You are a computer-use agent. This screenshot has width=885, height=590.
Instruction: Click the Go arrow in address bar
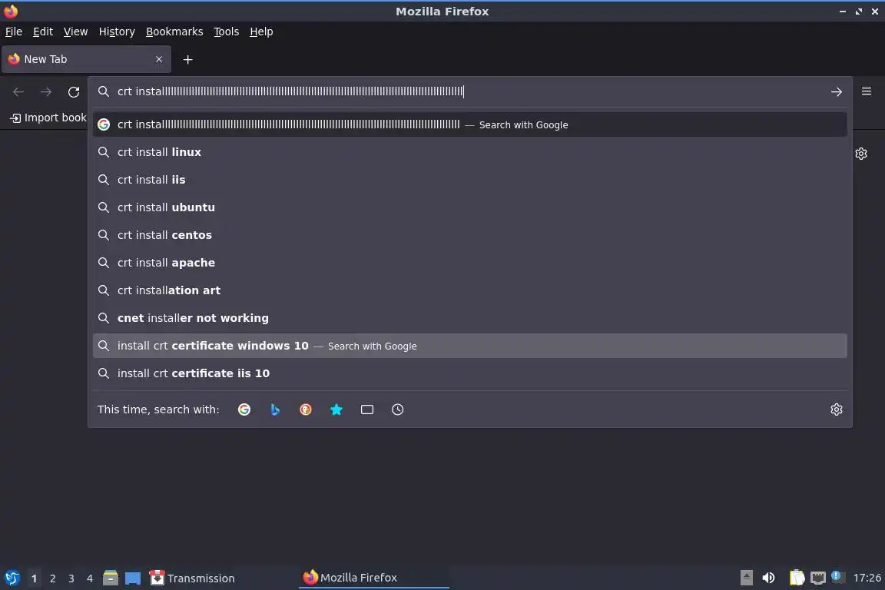point(837,92)
